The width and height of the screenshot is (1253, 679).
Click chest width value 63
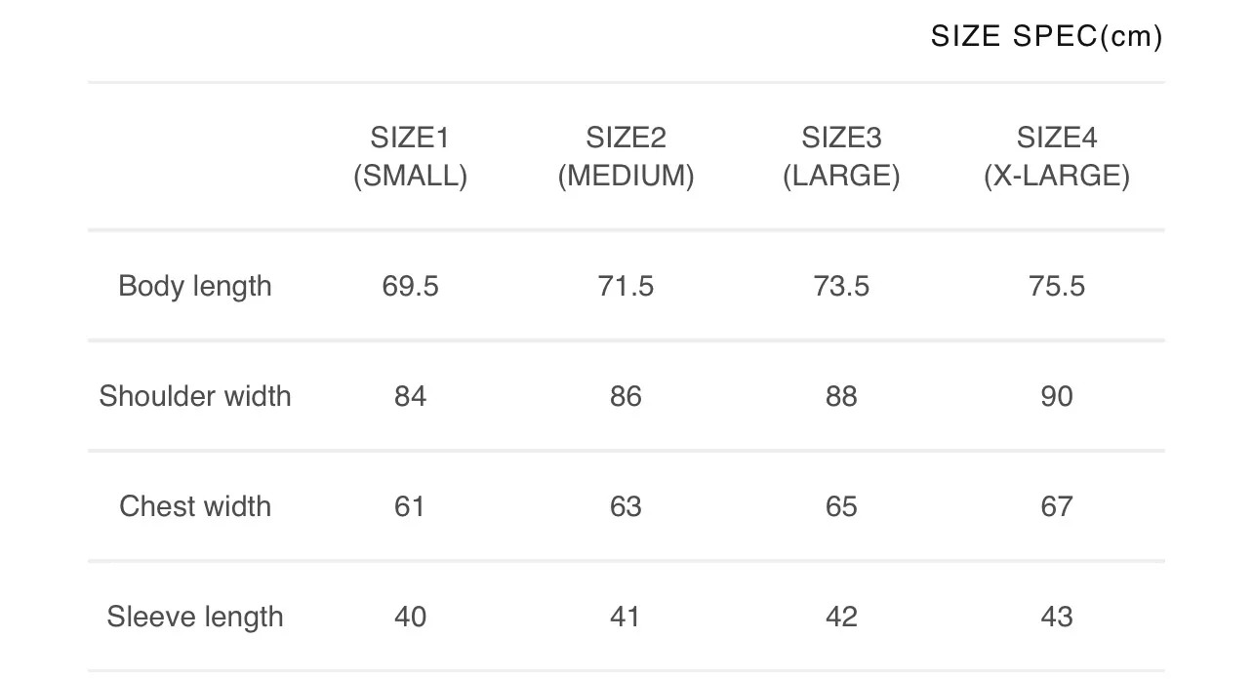(626, 506)
